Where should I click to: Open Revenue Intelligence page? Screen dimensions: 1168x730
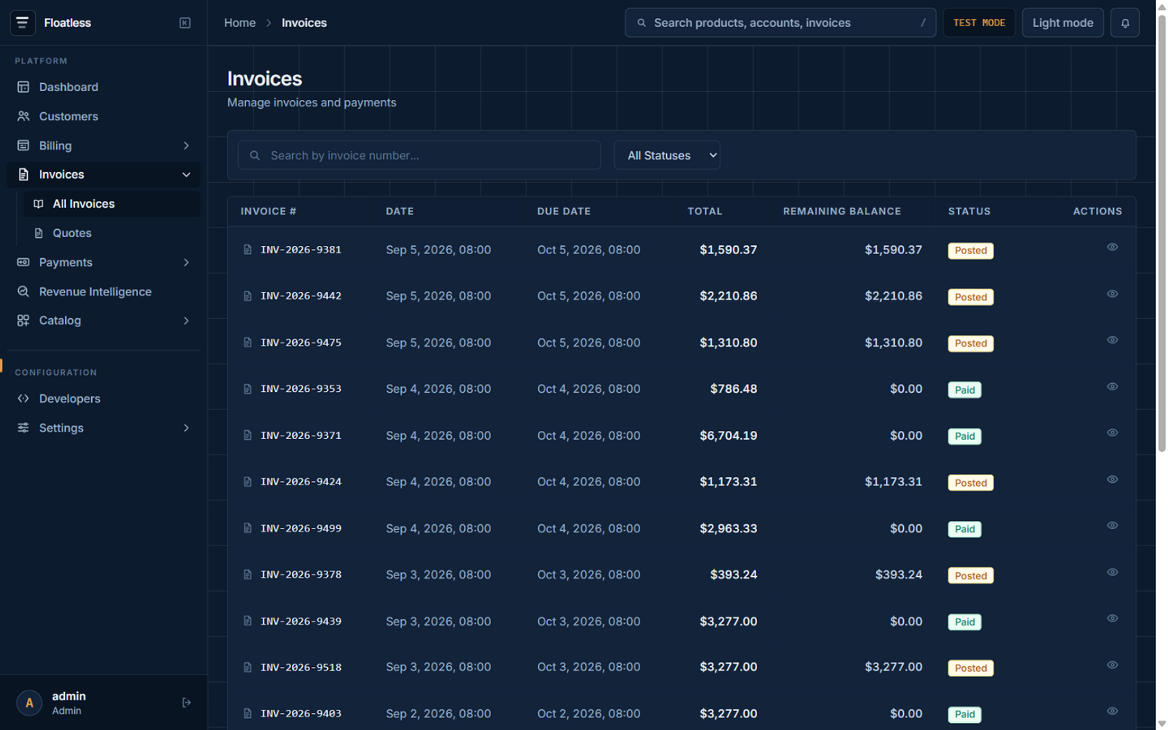click(103, 292)
